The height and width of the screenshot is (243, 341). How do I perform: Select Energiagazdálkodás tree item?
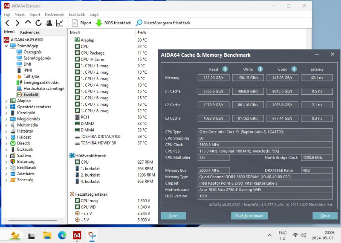tap(38, 82)
